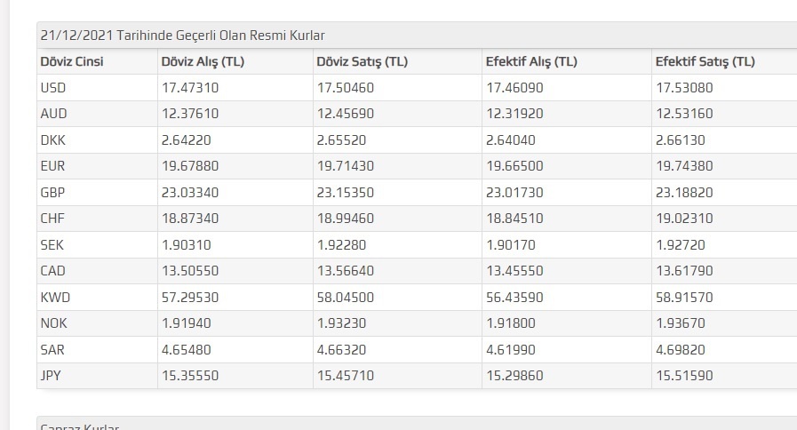Click GBP effective buying rate 23.01730
Image resolution: width=797 pixels, height=430 pixels.
tap(514, 193)
